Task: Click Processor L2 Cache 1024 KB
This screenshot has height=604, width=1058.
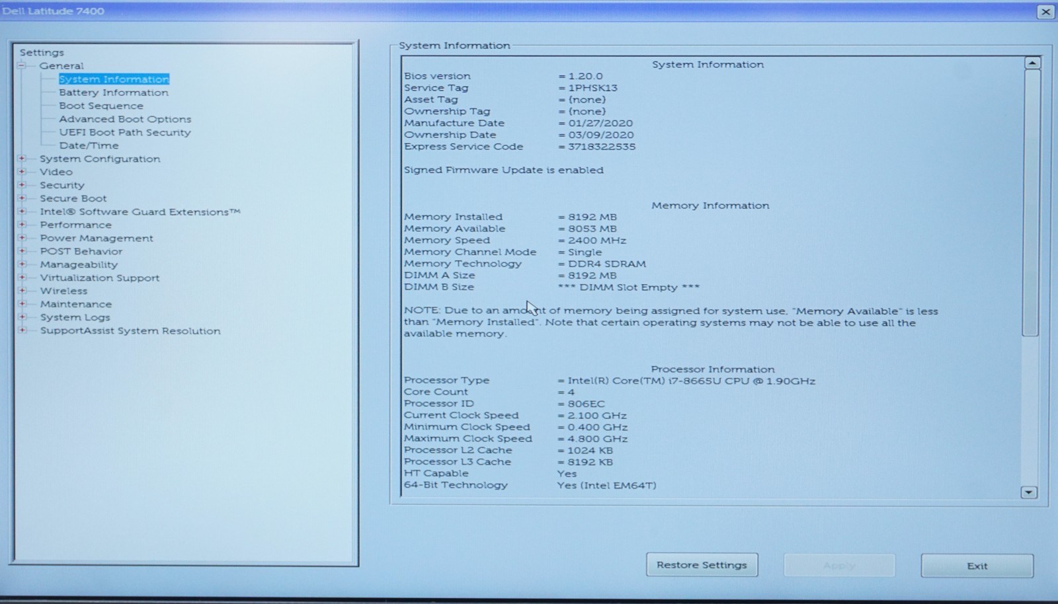Action: coord(590,451)
